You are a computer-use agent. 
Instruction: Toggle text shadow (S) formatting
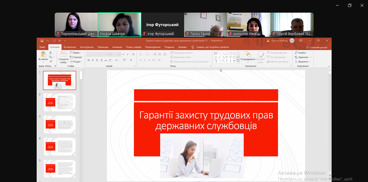click(x=101, y=60)
